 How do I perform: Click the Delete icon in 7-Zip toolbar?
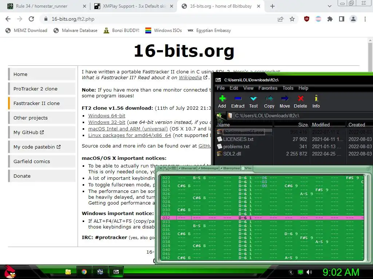[x=301, y=98]
